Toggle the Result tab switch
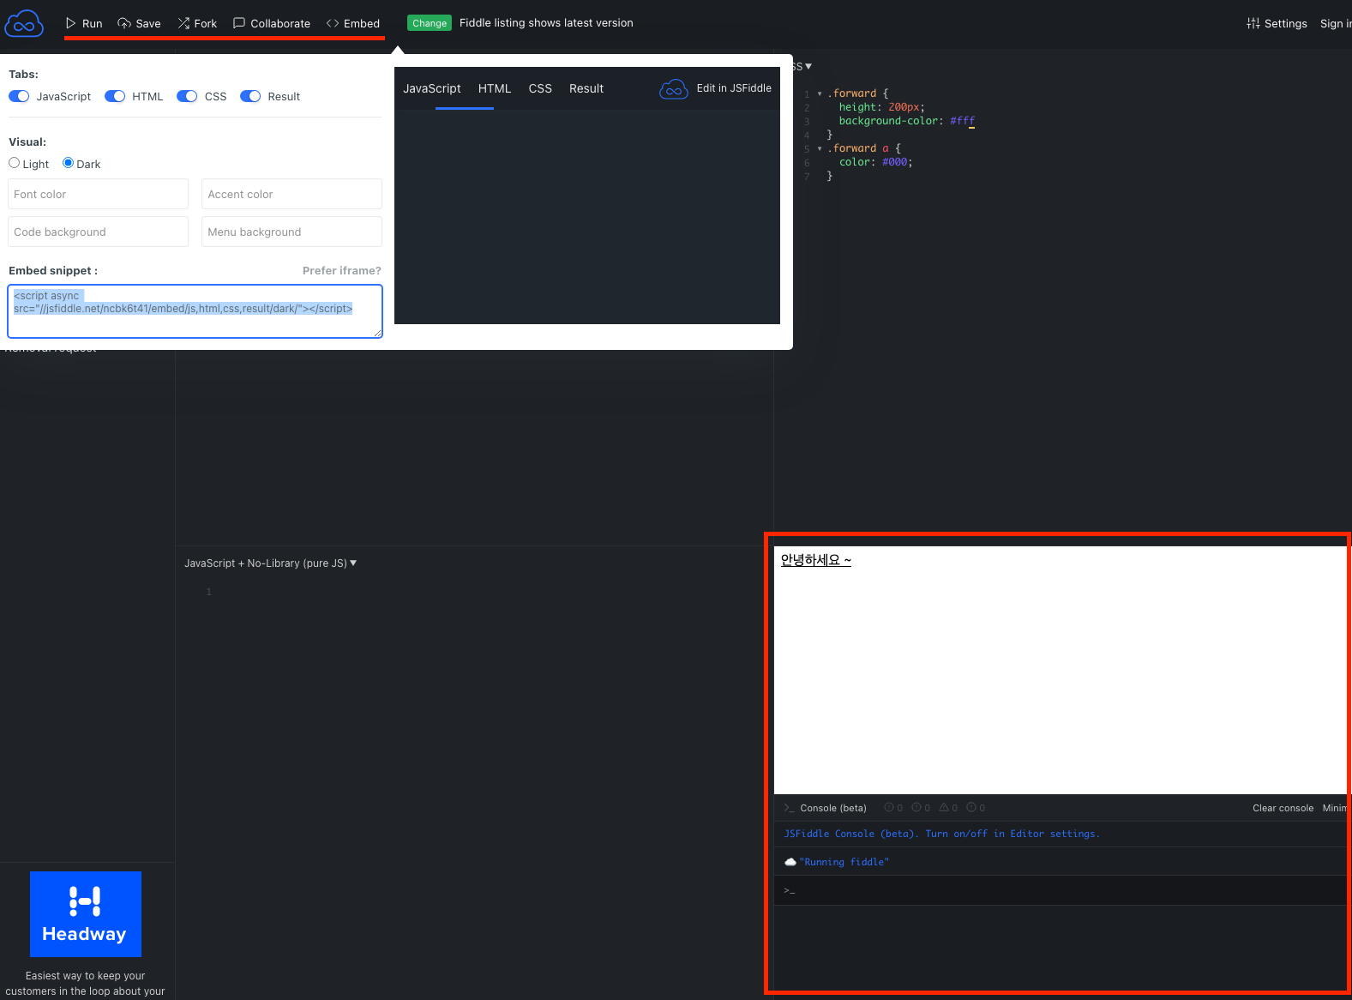The image size is (1352, 1000). 250,96
